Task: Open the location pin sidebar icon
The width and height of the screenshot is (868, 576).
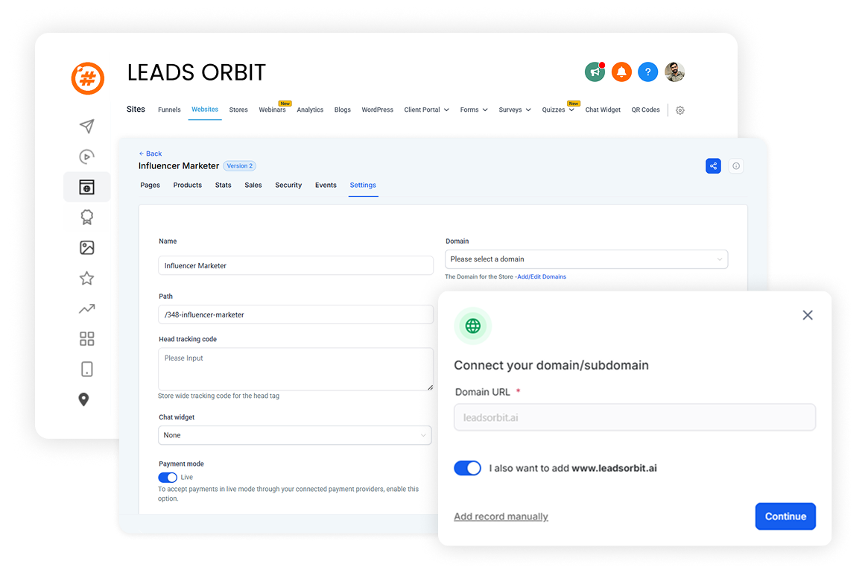Action: [83, 399]
